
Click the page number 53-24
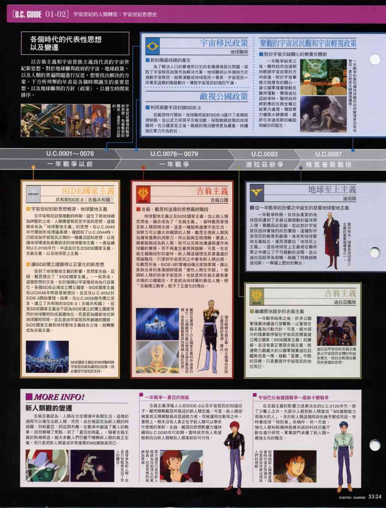click(375, 497)
